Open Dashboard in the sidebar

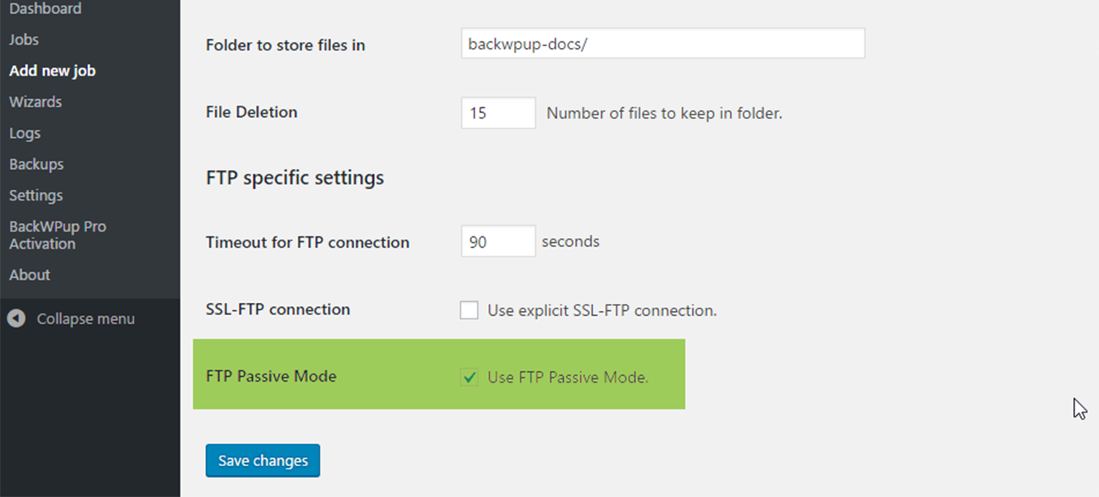click(46, 9)
